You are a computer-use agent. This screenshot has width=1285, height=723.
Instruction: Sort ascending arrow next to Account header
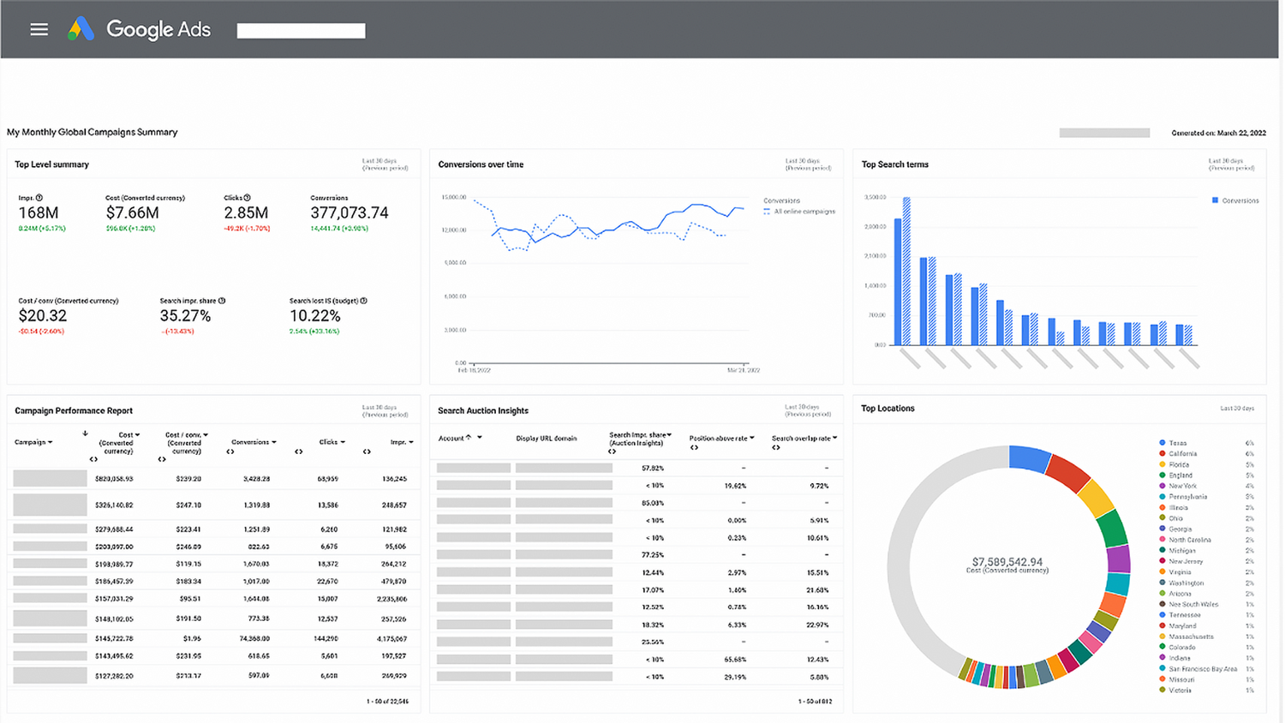point(469,438)
